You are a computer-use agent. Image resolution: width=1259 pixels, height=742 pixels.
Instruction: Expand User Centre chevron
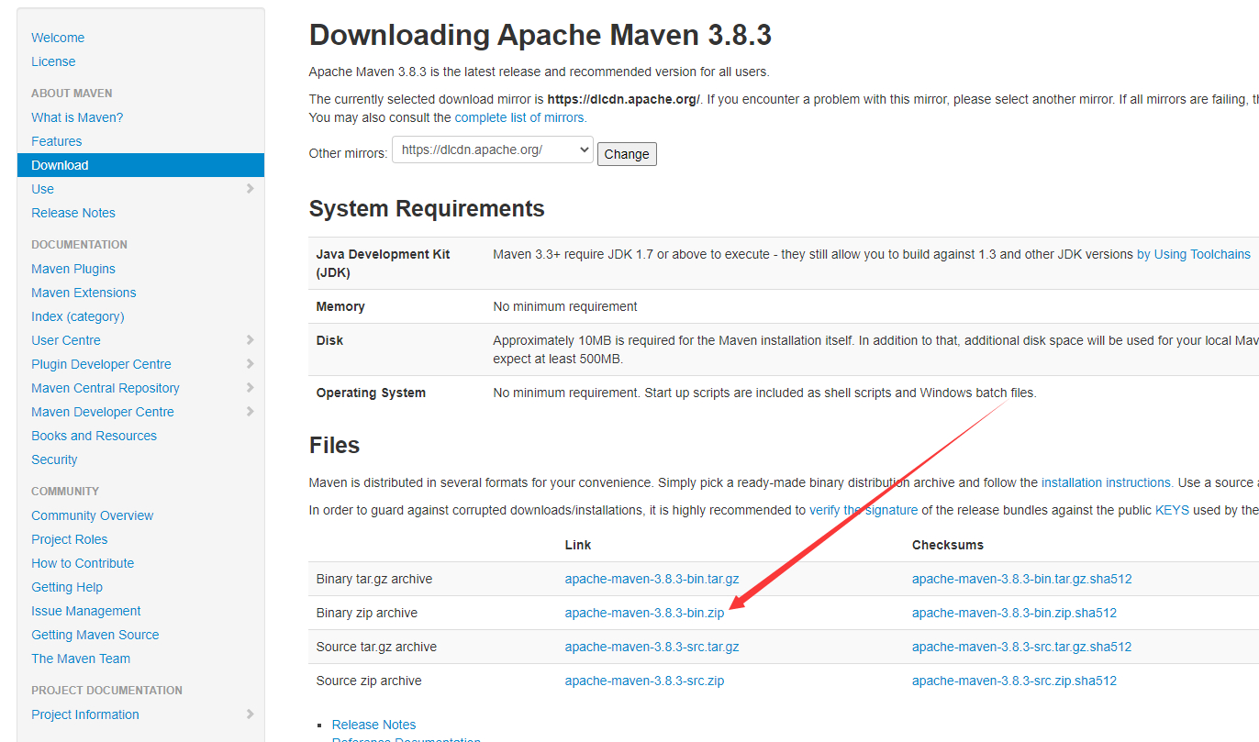(x=251, y=339)
